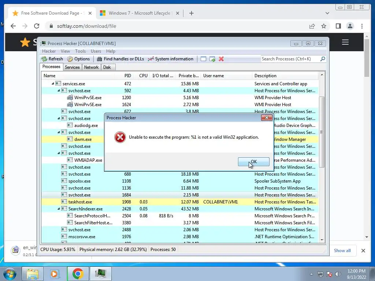Click the mscorsvw.exe process icon
The image size is (375, 281).
pos(64,237)
